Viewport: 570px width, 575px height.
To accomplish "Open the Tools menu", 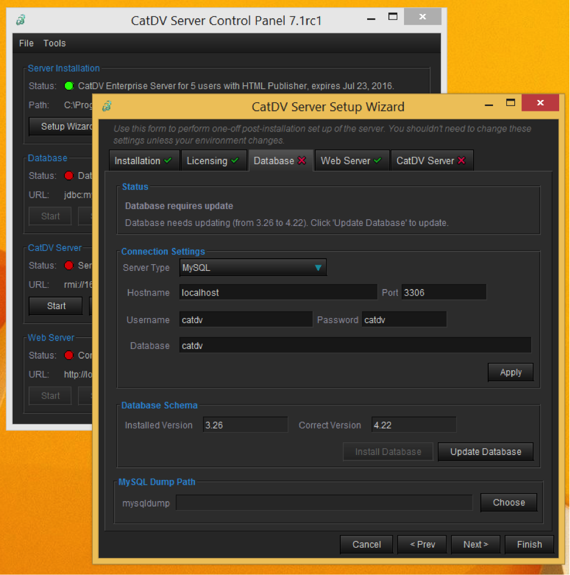I will tap(55, 43).
